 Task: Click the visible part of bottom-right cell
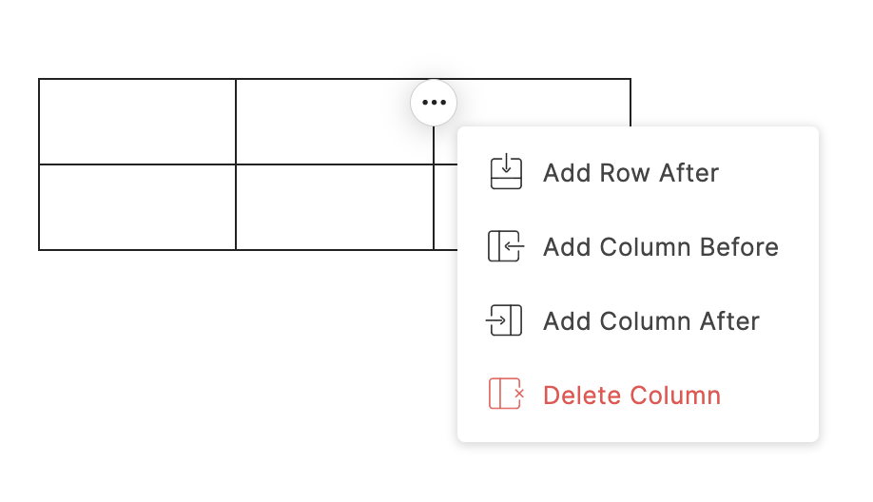click(x=445, y=207)
